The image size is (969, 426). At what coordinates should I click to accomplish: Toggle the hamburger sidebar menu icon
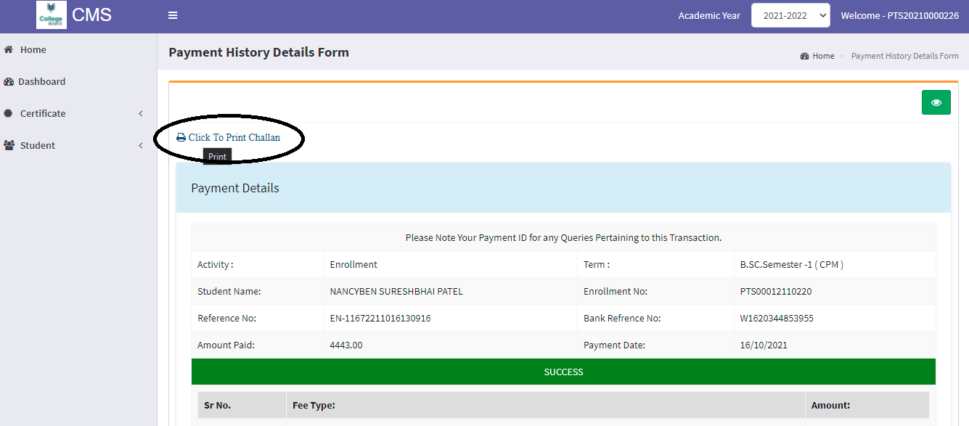[x=173, y=15]
